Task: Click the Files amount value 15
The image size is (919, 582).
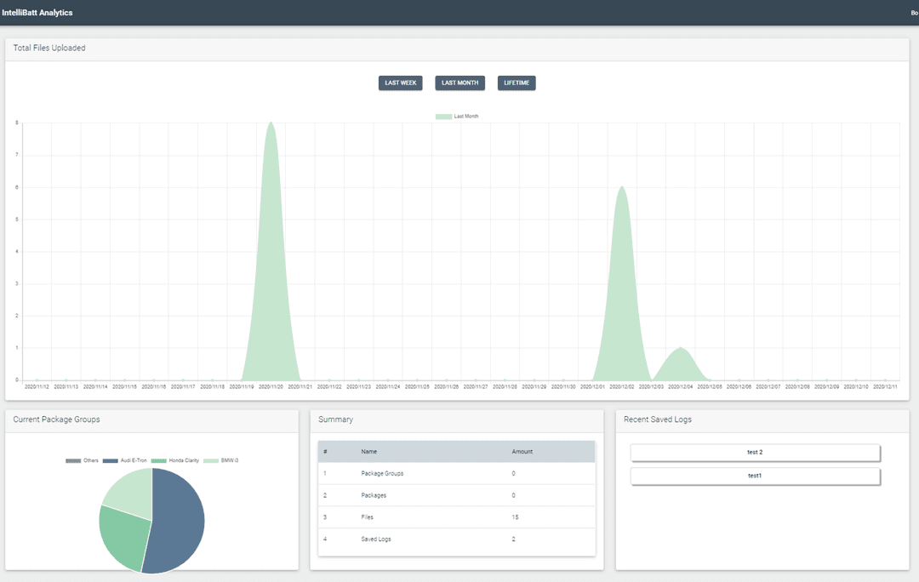Action: click(x=515, y=517)
